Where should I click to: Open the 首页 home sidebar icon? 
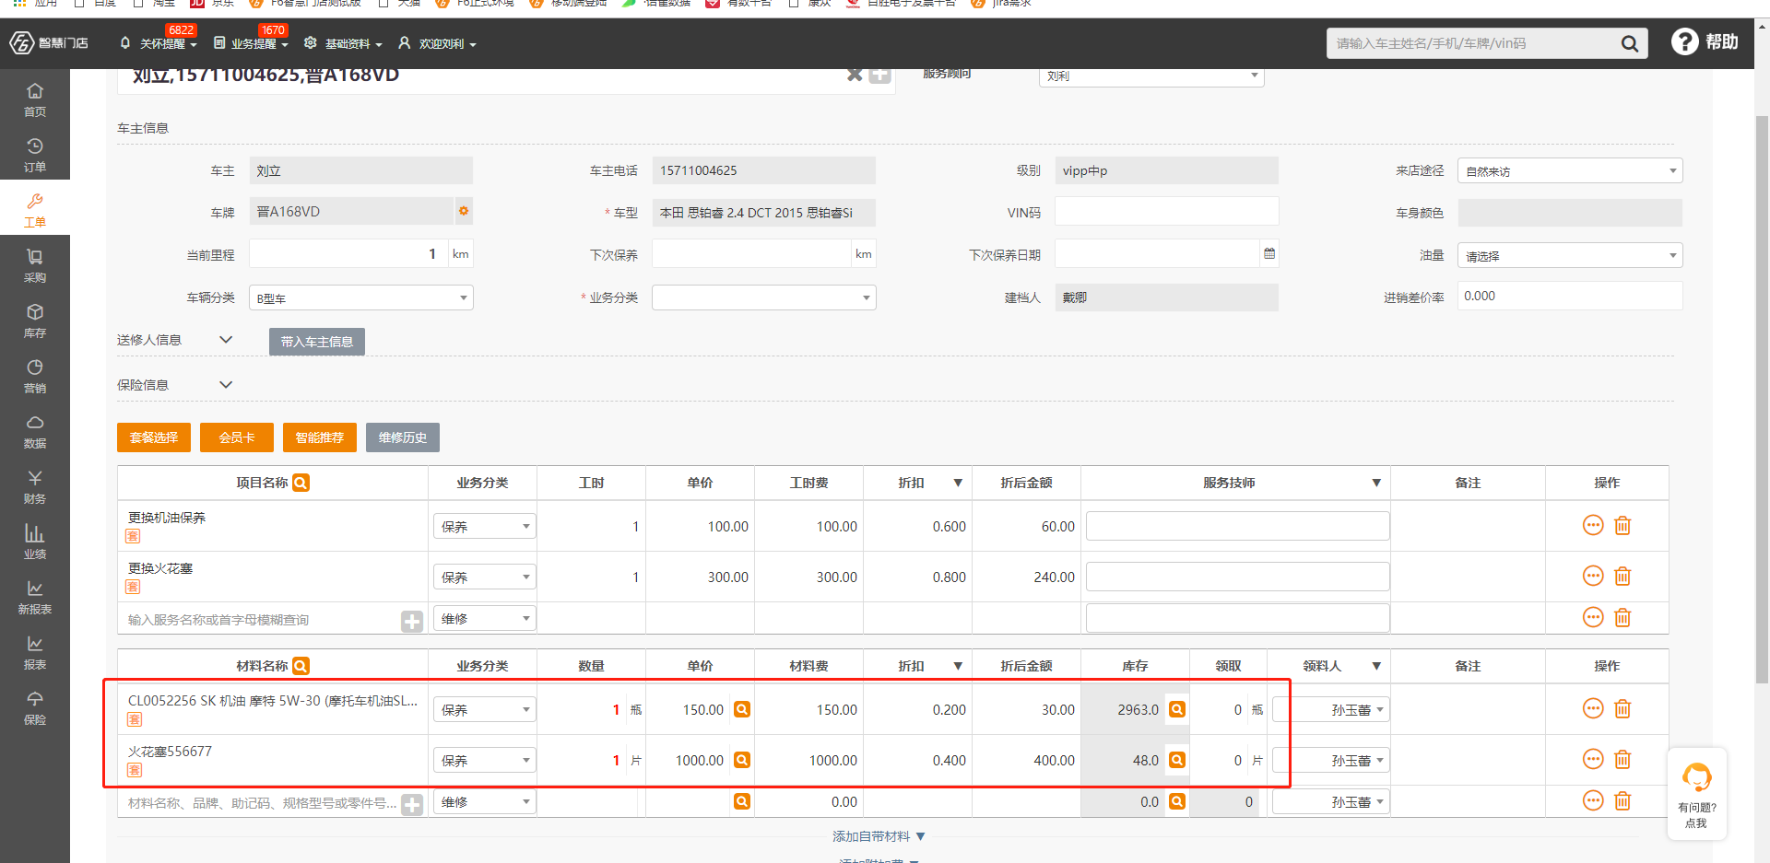click(35, 99)
